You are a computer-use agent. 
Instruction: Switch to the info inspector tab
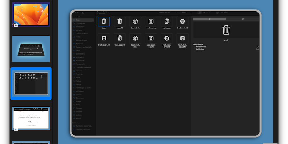pyautogui.click(x=210, y=19)
